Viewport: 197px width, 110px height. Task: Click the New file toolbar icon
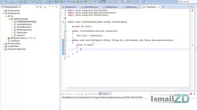[3, 2]
